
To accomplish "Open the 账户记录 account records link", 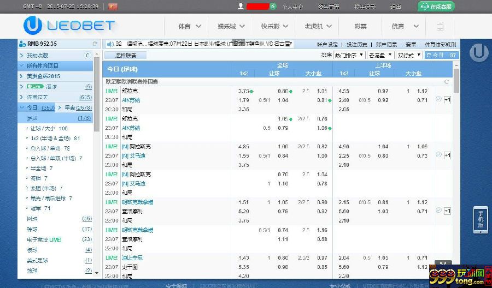I will point(386,44).
